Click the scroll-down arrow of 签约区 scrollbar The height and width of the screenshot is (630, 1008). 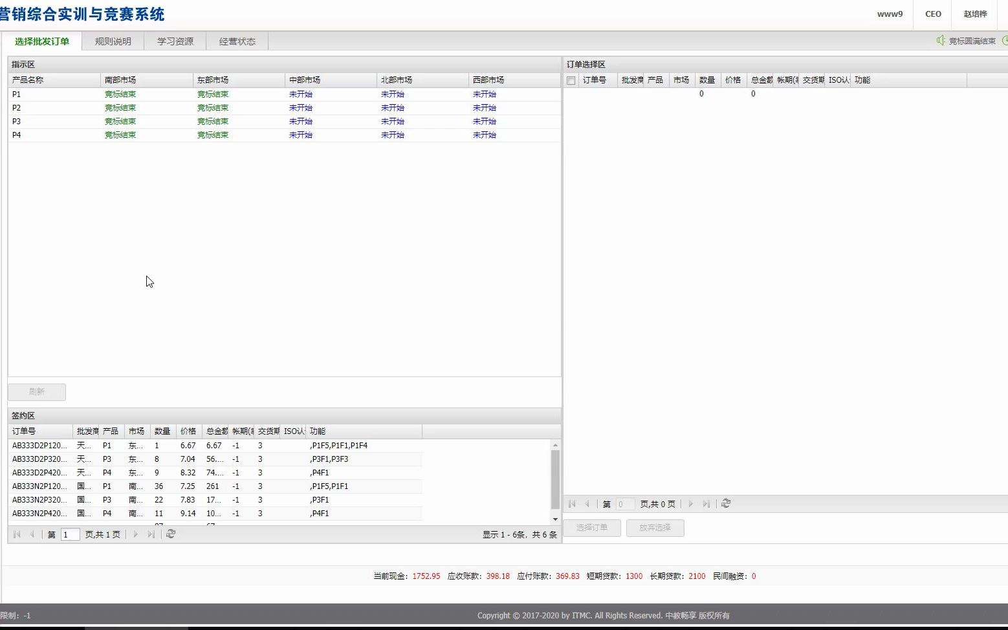pos(555,519)
